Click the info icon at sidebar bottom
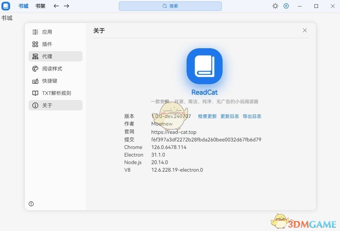 (31, 204)
